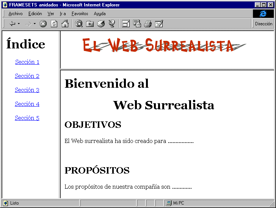Viewport: 276px width, 208px height.
Task: Maximize the Internet Explorer window
Action: pos(264,5)
